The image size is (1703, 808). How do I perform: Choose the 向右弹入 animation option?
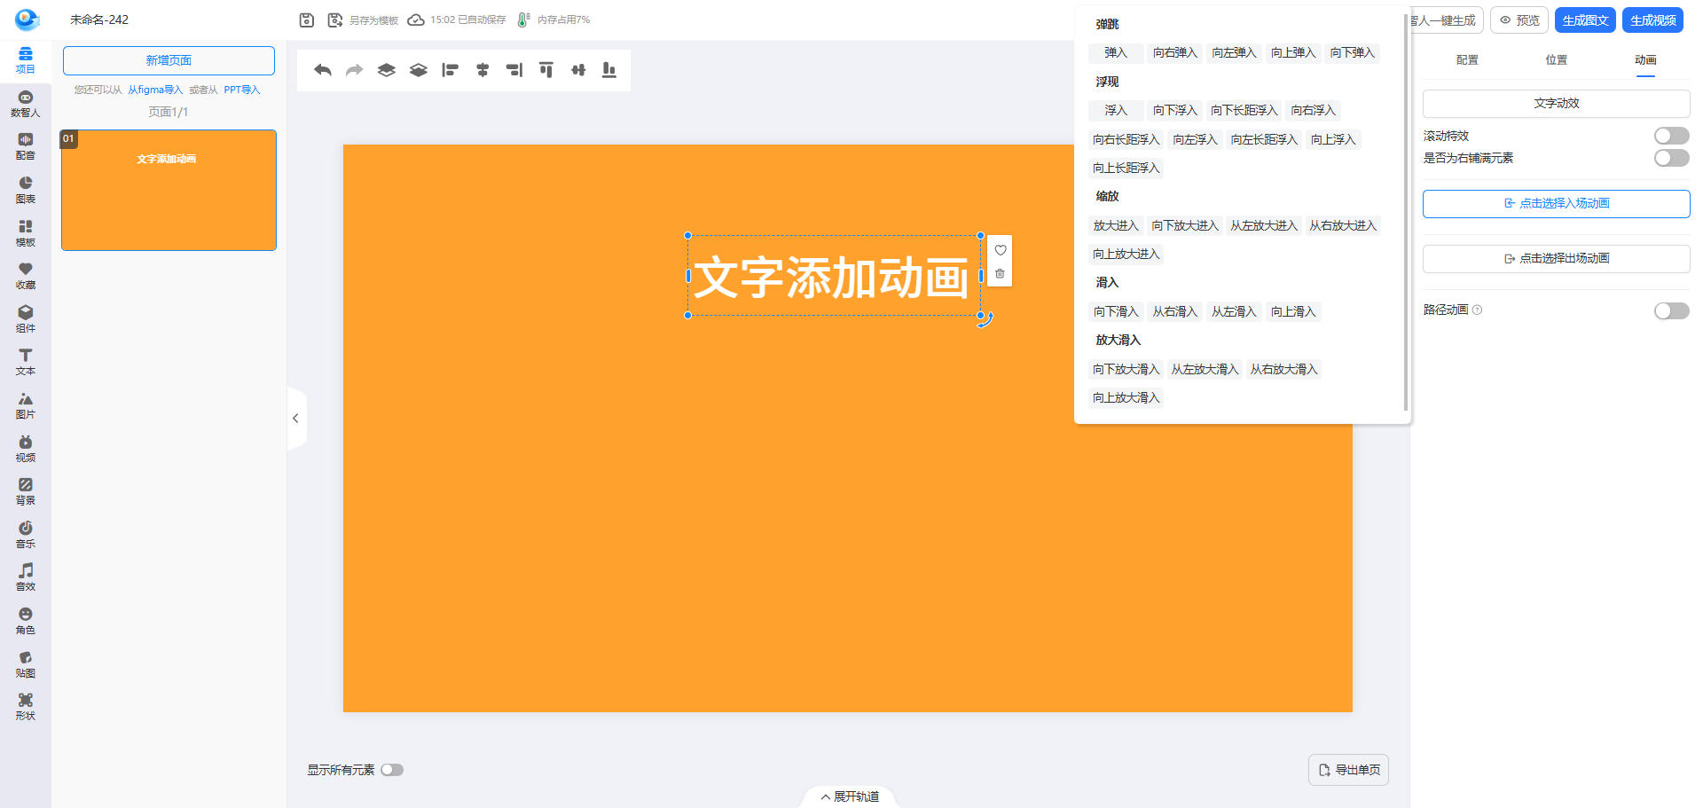1174,53
